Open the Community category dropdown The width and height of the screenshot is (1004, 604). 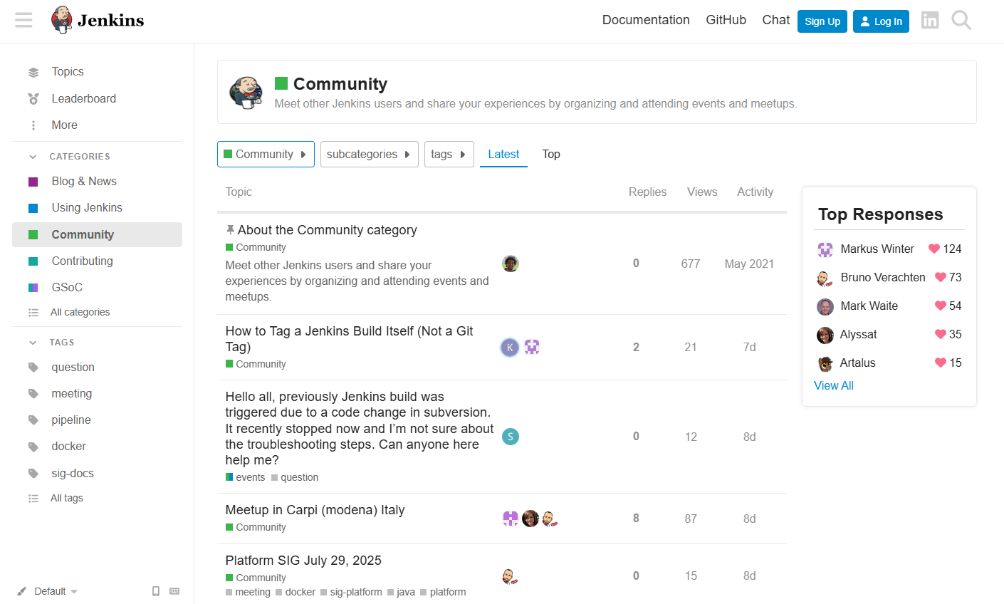(266, 155)
